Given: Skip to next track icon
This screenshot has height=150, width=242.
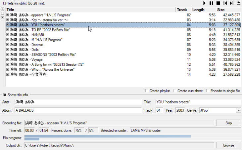Looking at the screenshot, I should [232, 3].
